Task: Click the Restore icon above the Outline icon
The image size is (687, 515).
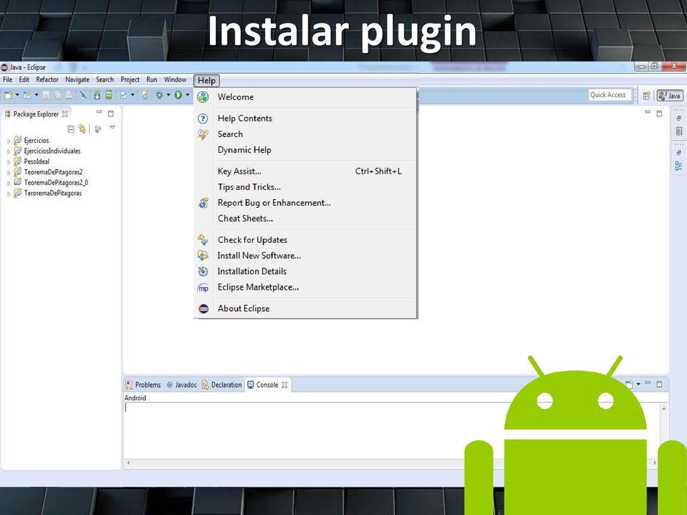Action: [679, 153]
